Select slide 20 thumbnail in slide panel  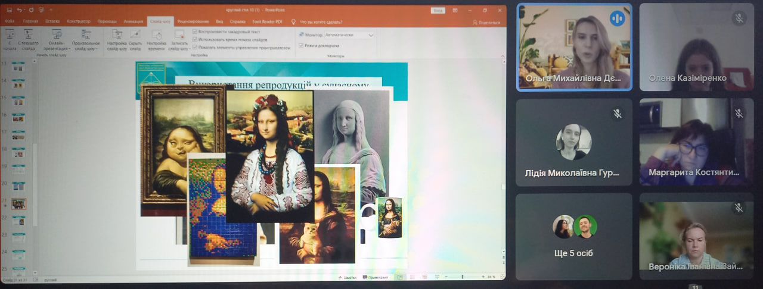coord(18,187)
